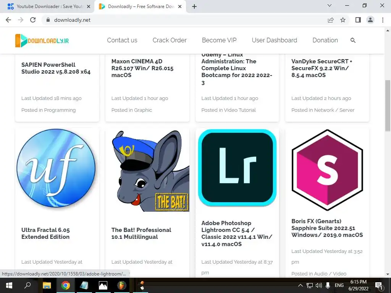Screen dimensions: 391x293
Task: Select the Downloadly – Free Software tab
Action: pos(140,6)
